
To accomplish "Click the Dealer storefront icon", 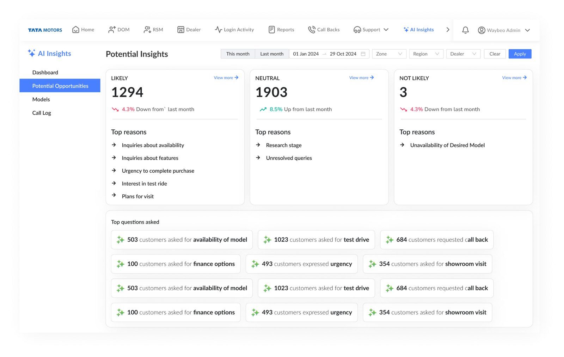I will [180, 30].
